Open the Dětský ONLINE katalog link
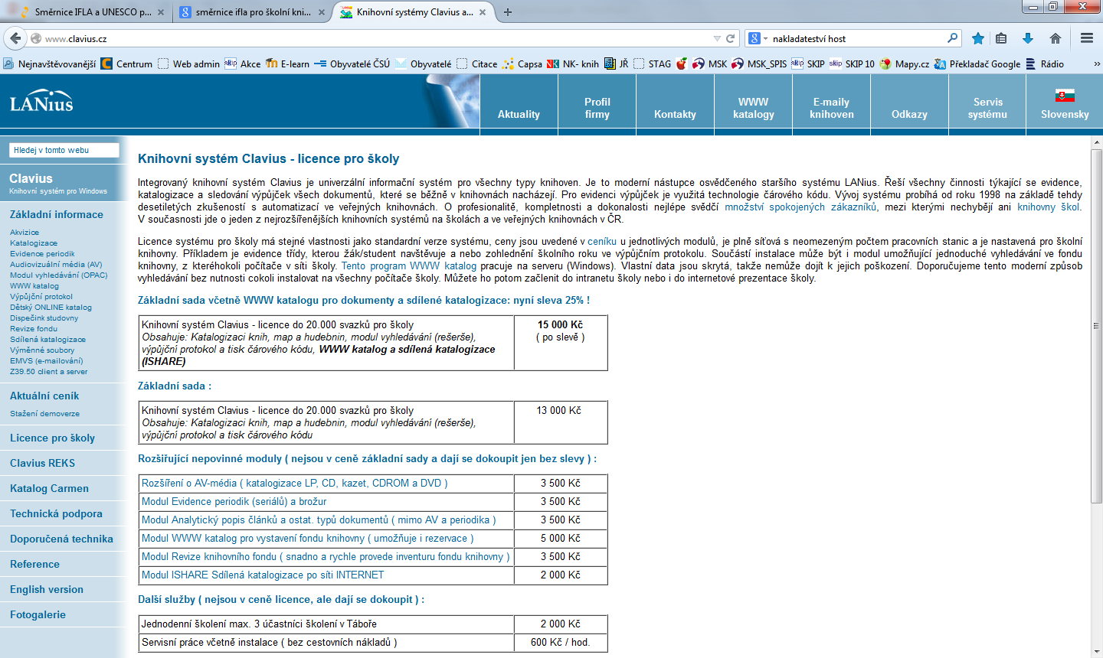The height and width of the screenshot is (658, 1103). [51, 307]
